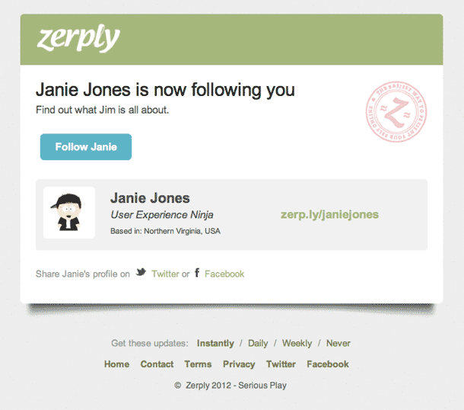The image size is (464, 410).
Task: Select Daily update frequency
Action: point(258,343)
